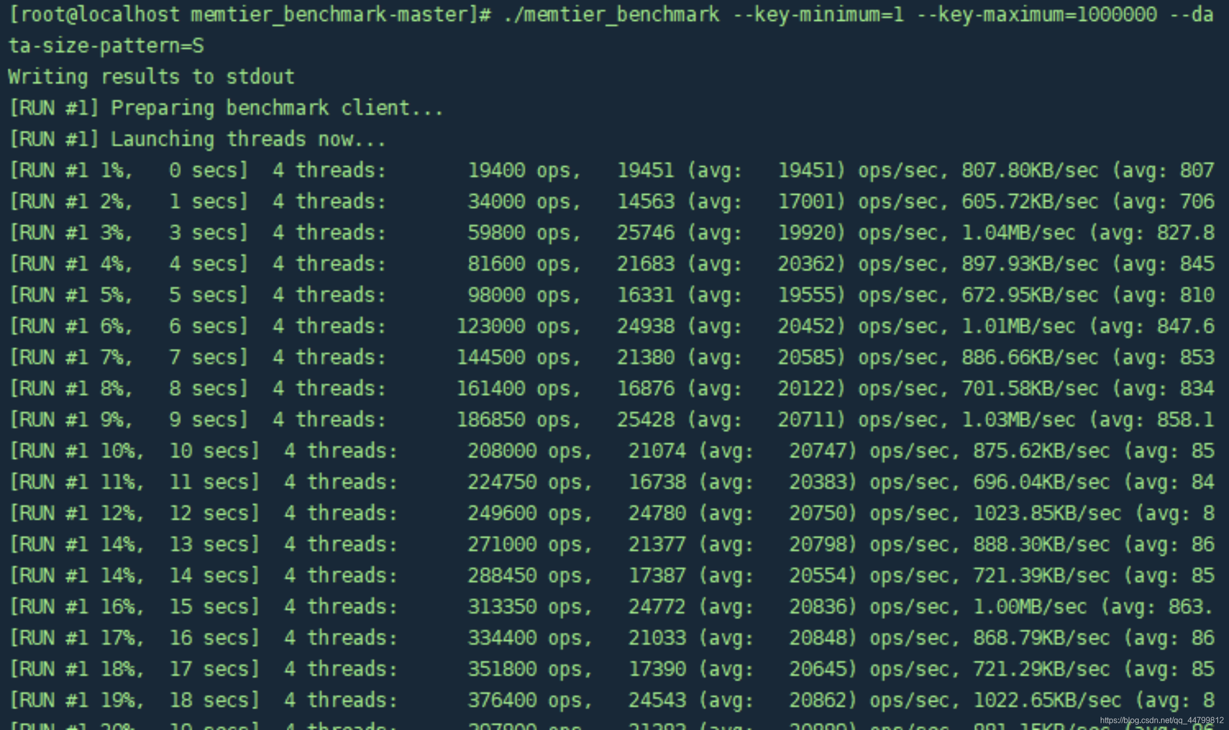Click "Launching threads now..." line
This screenshot has height=730, width=1229.
tap(249, 139)
